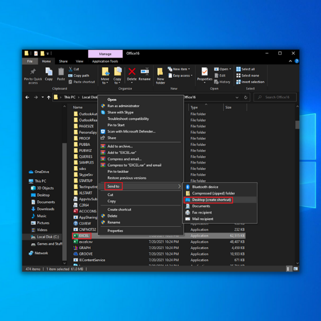
Task: Select 3D Objects in navigation pane
Action: [42, 188]
